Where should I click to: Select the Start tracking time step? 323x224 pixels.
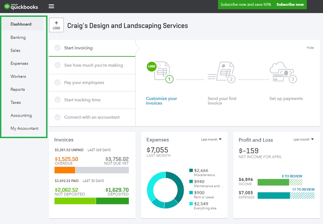(92, 100)
